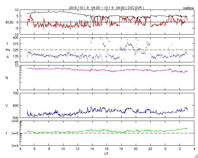Click the 'V' velocity panel label

pos(6,106)
